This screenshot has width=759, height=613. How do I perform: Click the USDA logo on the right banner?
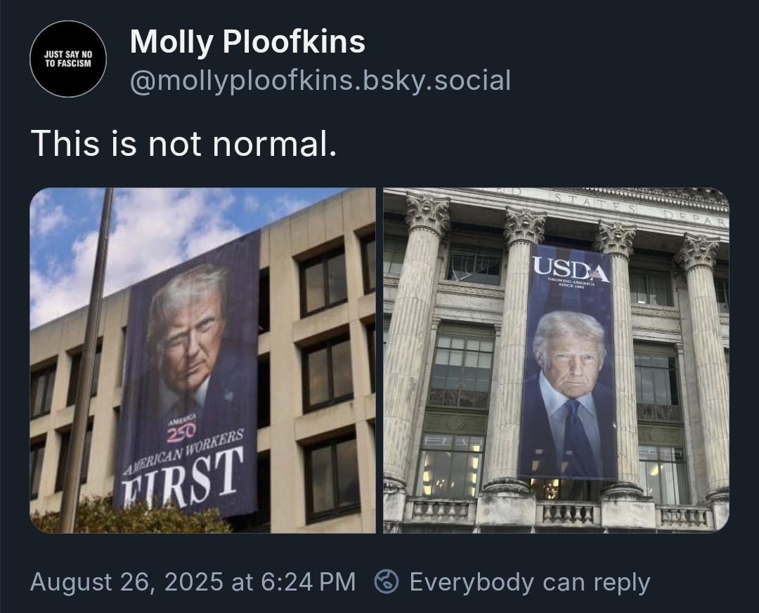pos(571,268)
